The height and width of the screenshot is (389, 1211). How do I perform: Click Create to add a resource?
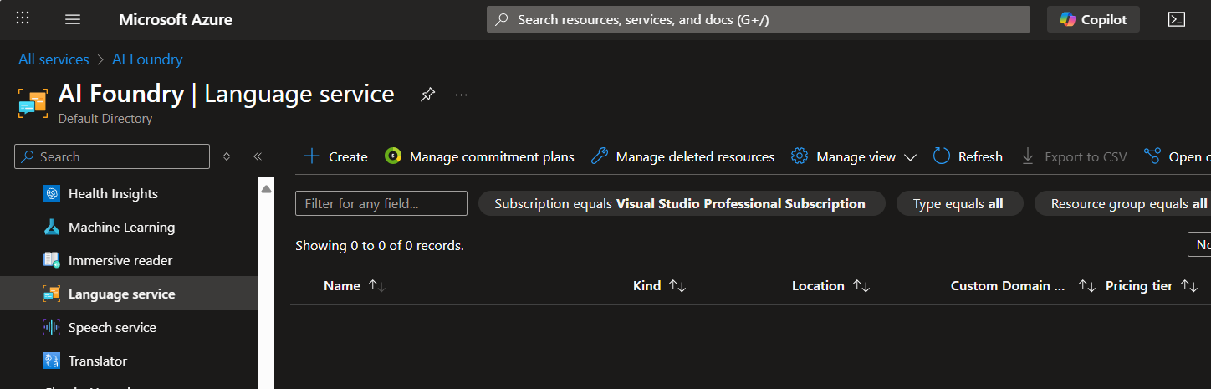click(x=335, y=156)
